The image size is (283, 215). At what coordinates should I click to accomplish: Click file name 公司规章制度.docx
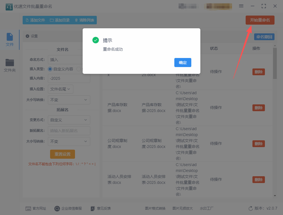(117, 144)
